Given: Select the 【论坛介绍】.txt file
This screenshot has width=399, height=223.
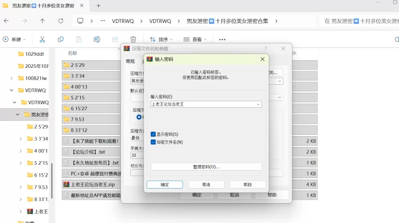Looking at the screenshot, I should [88, 152].
